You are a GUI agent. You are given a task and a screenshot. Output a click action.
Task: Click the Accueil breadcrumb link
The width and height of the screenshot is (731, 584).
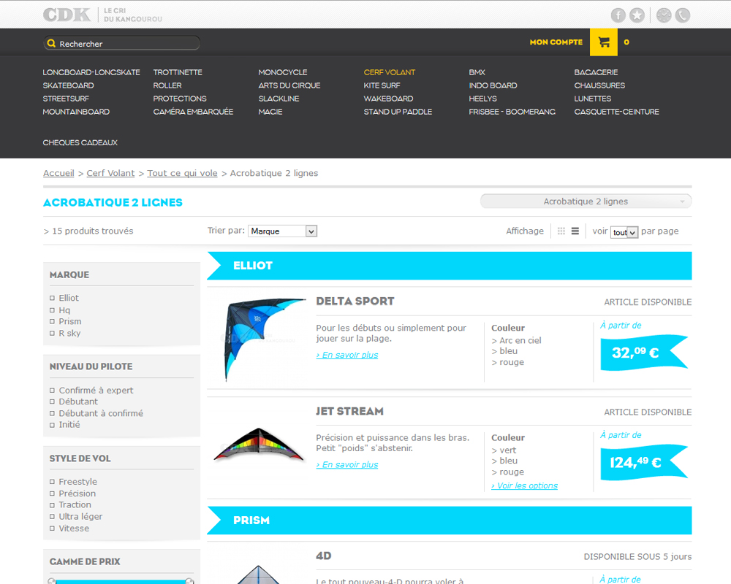[x=58, y=173]
